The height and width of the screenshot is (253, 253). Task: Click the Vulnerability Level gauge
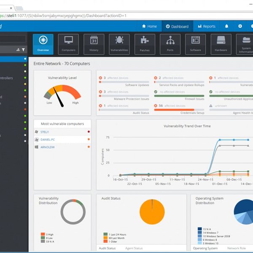pyautogui.click(x=62, y=96)
